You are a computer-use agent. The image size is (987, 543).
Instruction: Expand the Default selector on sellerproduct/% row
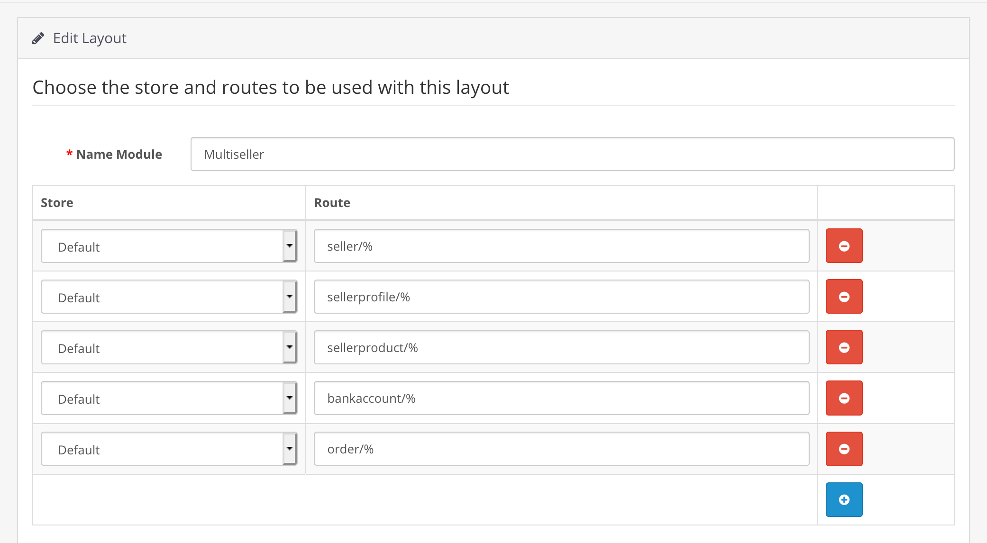(290, 347)
